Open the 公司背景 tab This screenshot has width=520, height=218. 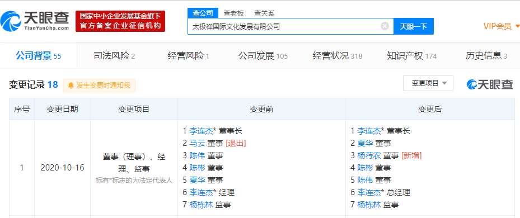39,56
